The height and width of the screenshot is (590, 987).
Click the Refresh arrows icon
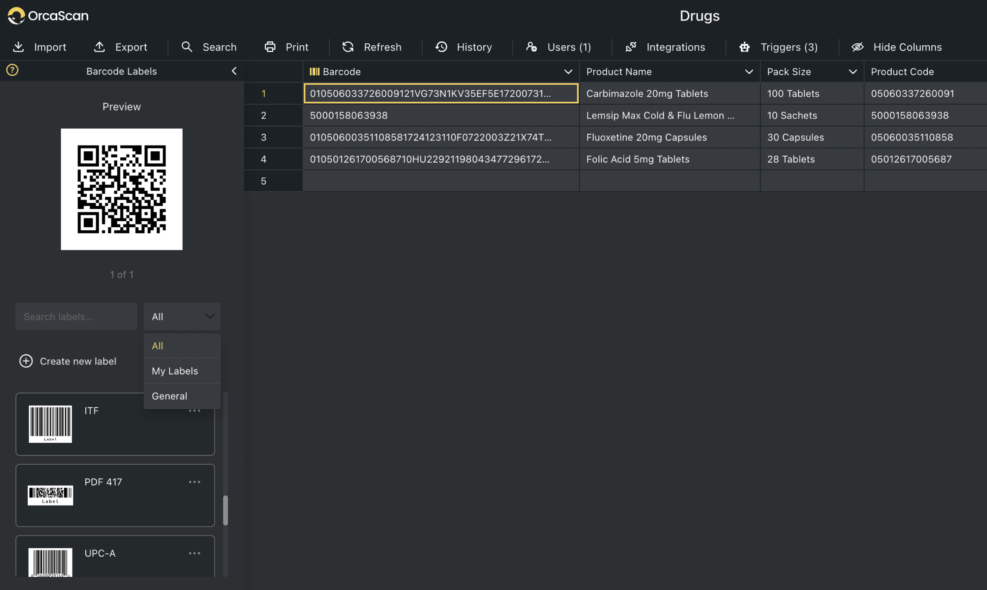[x=348, y=47]
